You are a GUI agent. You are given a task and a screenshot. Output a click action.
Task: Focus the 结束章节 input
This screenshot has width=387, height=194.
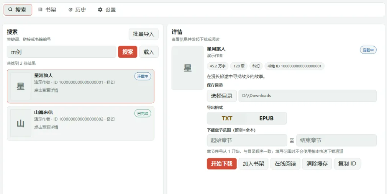tap(336, 140)
